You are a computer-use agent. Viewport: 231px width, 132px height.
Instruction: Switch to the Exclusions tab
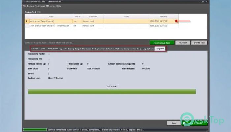pyautogui.click(x=53, y=49)
